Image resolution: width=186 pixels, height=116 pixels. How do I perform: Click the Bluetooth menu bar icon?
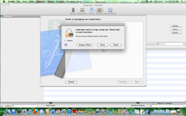(x=142, y=1)
